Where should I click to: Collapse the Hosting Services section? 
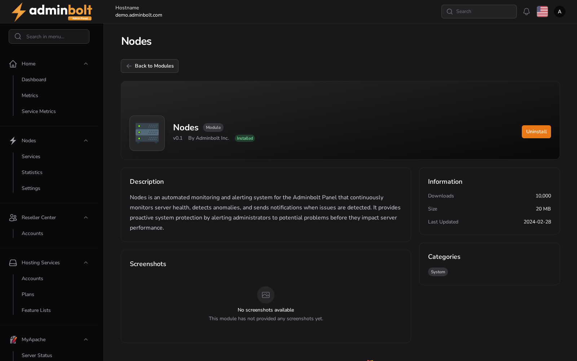tap(86, 263)
